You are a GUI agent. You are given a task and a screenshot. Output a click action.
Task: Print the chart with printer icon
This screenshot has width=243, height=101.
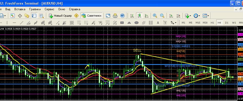tap(115, 16)
